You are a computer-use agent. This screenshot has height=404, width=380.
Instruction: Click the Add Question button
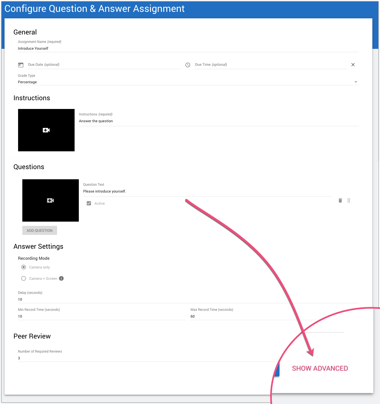(40, 230)
